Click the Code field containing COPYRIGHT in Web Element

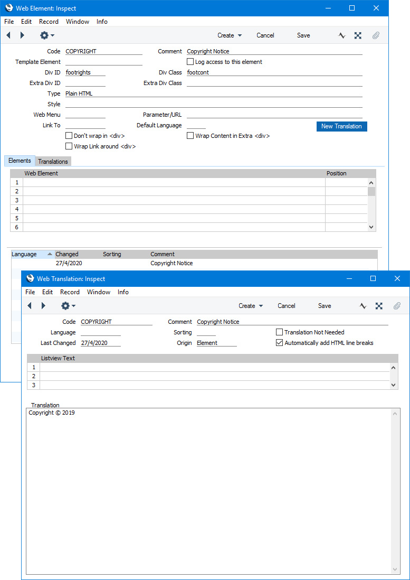104,51
